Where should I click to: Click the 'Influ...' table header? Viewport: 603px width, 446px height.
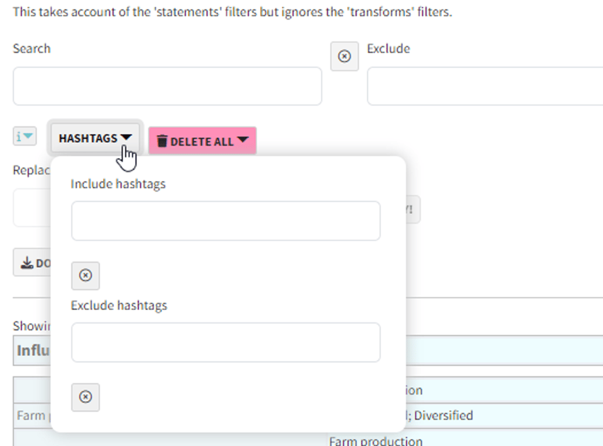32,351
